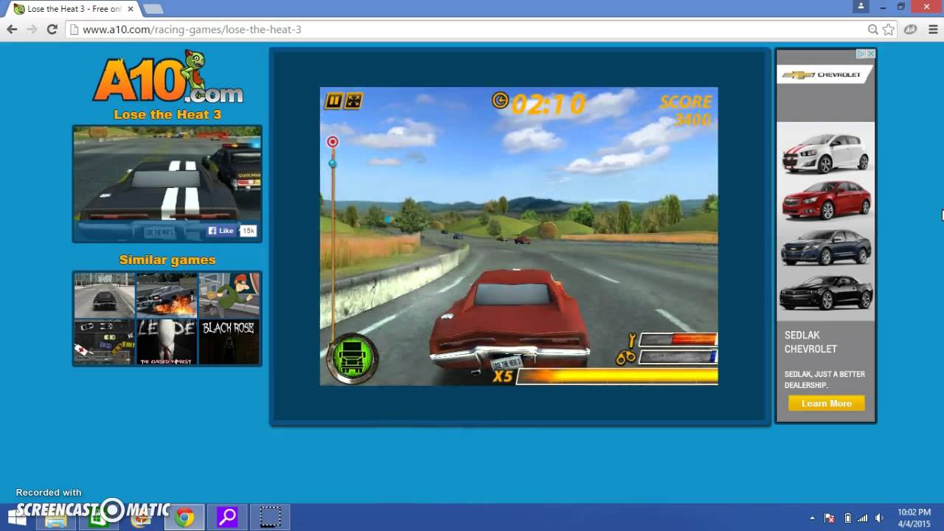944x531 pixels.
Task: Open the purple magnifier search app in taskbar
Action: (x=227, y=517)
